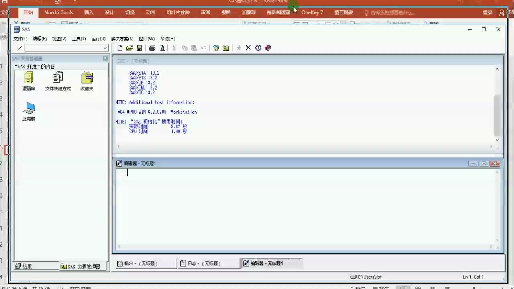Click the Break exclamation icon
Screen dimensions: 514x289
[x=258, y=48]
